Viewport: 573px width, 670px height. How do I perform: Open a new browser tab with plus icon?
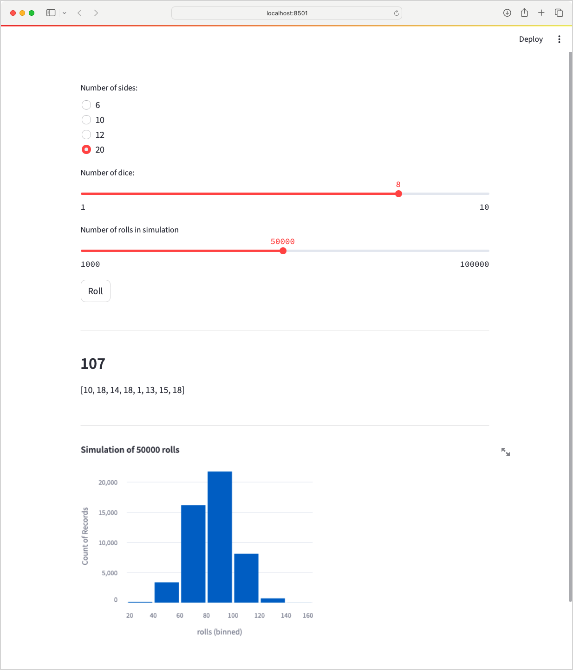pos(541,13)
